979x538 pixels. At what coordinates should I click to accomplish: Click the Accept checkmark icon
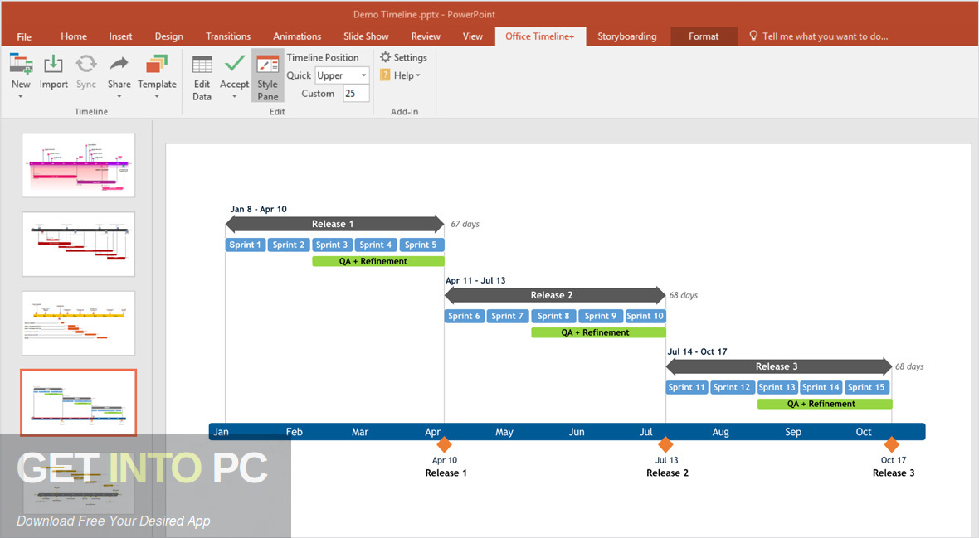point(235,64)
